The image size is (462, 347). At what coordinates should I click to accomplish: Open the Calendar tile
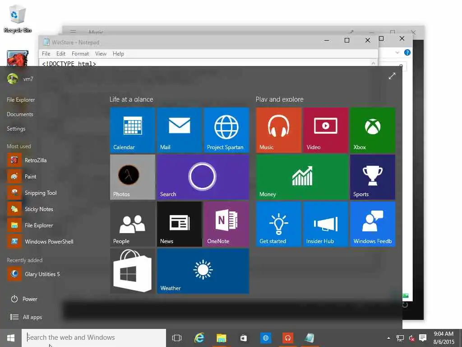(132, 130)
